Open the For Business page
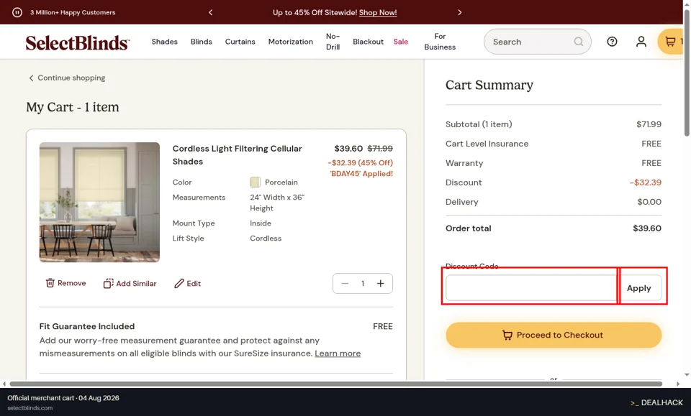The width and height of the screenshot is (691, 416). point(440,42)
